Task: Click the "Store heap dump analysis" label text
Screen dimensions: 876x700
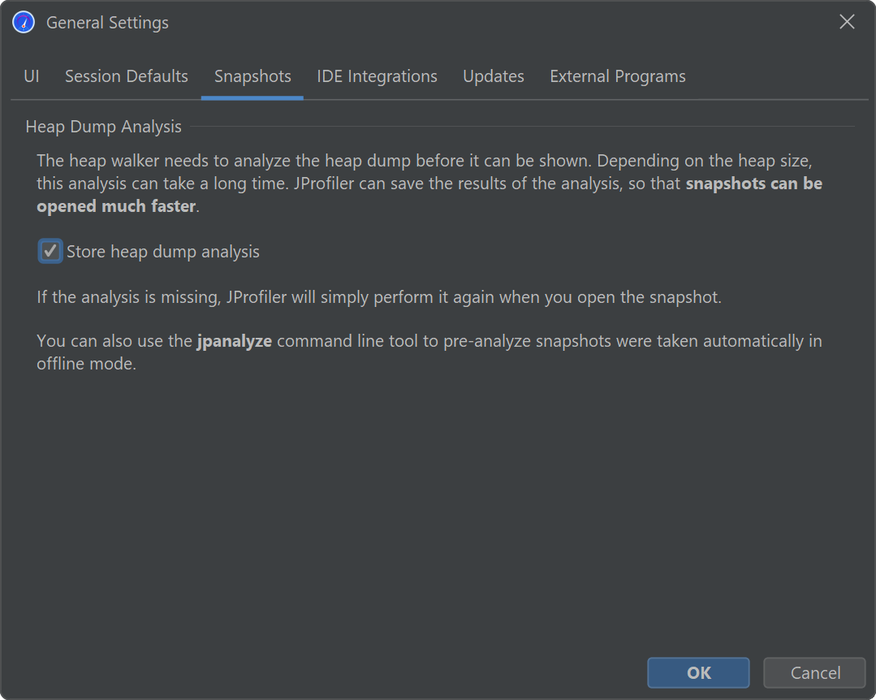Action: (x=163, y=252)
